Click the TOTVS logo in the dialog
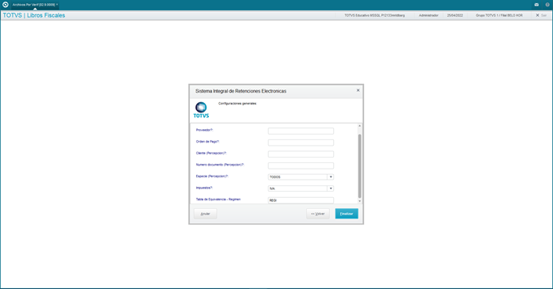553x289 pixels. click(x=201, y=110)
